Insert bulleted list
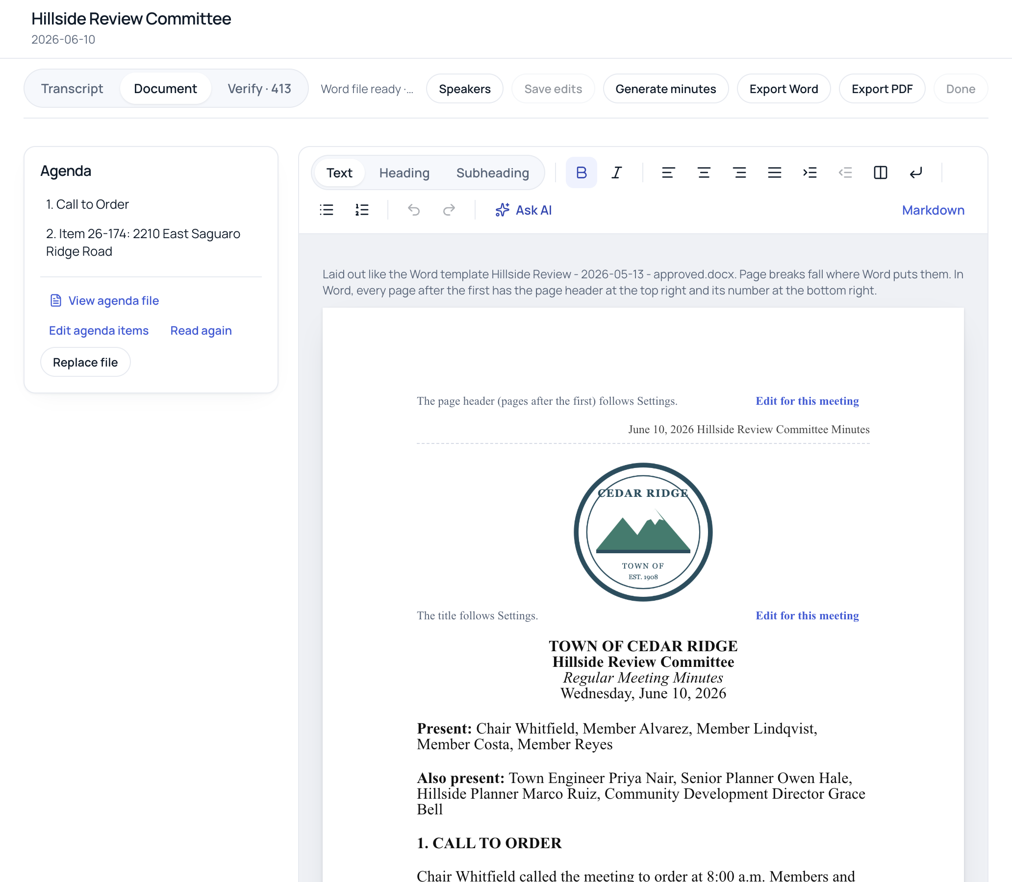The height and width of the screenshot is (882, 1012). click(327, 210)
